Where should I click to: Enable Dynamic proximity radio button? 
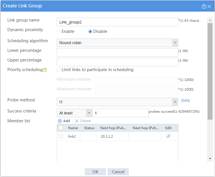coord(58,32)
